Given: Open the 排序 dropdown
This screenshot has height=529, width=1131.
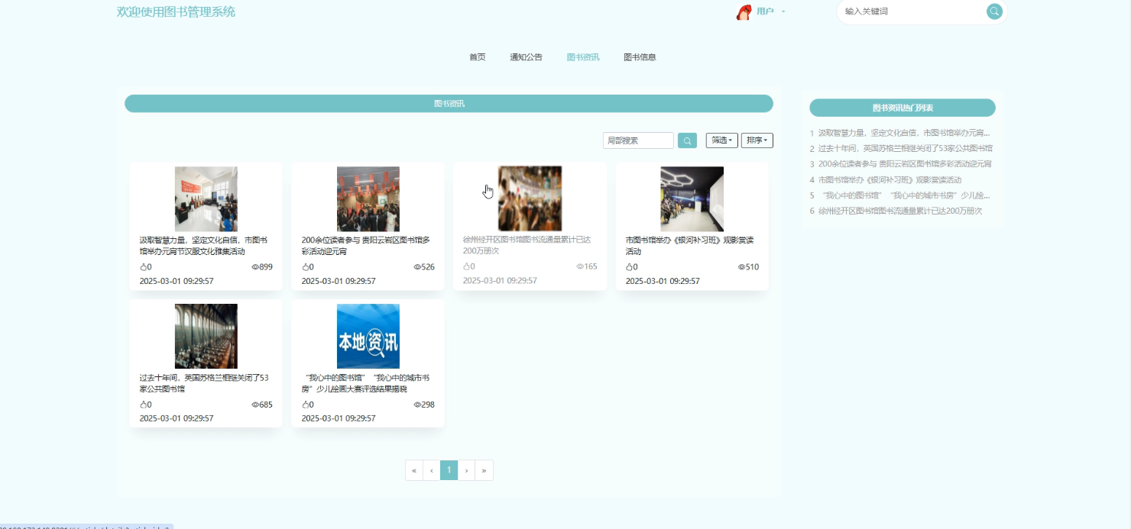Looking at the screenshot, I should 757,140.
